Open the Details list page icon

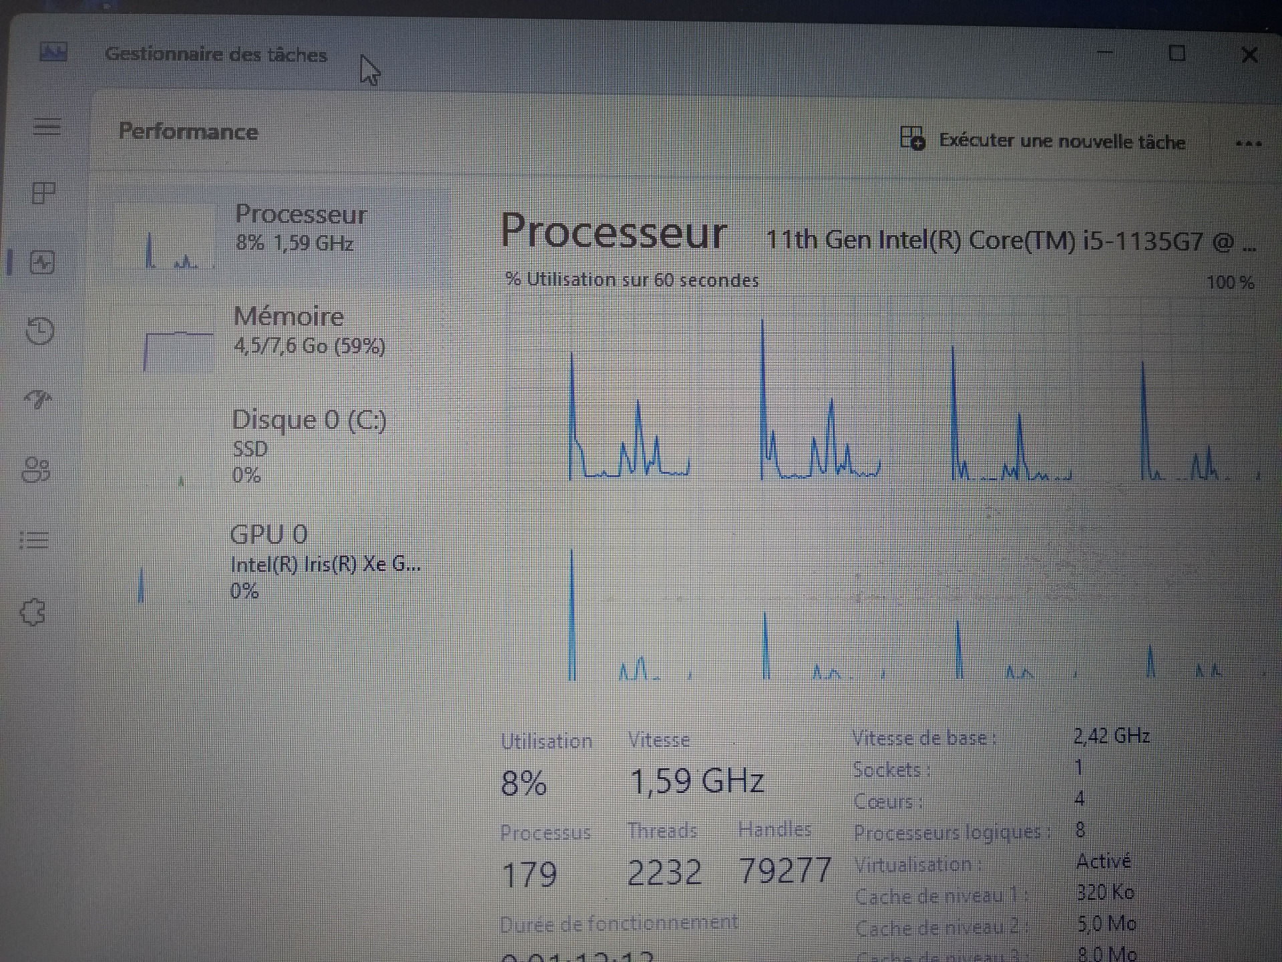[34, 540]
